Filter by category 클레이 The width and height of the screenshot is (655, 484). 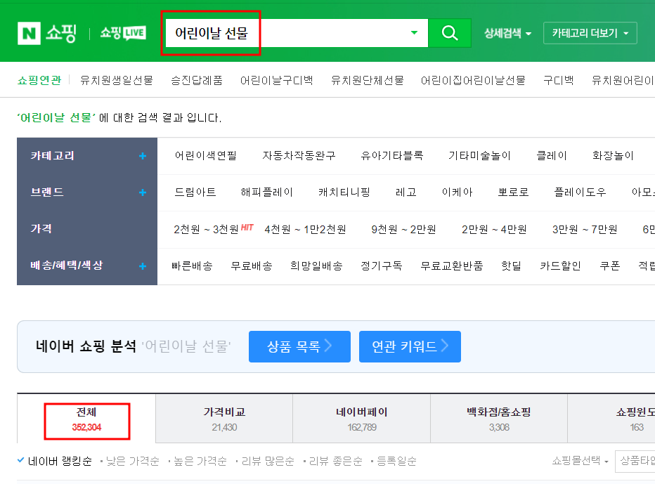point(552,156)
